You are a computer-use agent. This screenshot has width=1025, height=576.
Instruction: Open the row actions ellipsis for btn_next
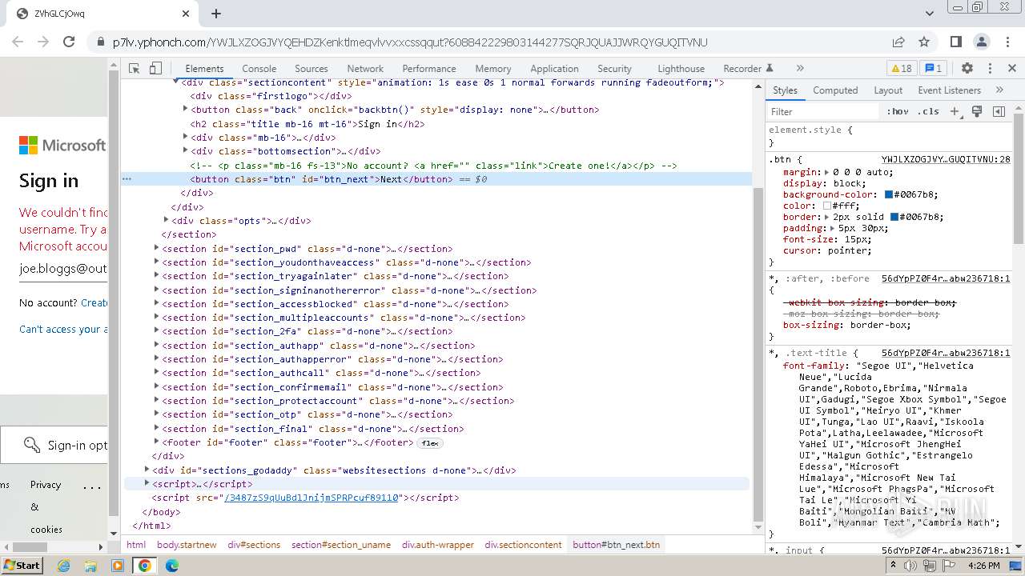click(x=127, y=179)
